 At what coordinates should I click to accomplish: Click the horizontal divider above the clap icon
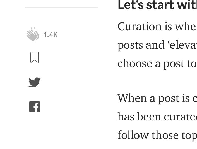(x=61, y=8)
